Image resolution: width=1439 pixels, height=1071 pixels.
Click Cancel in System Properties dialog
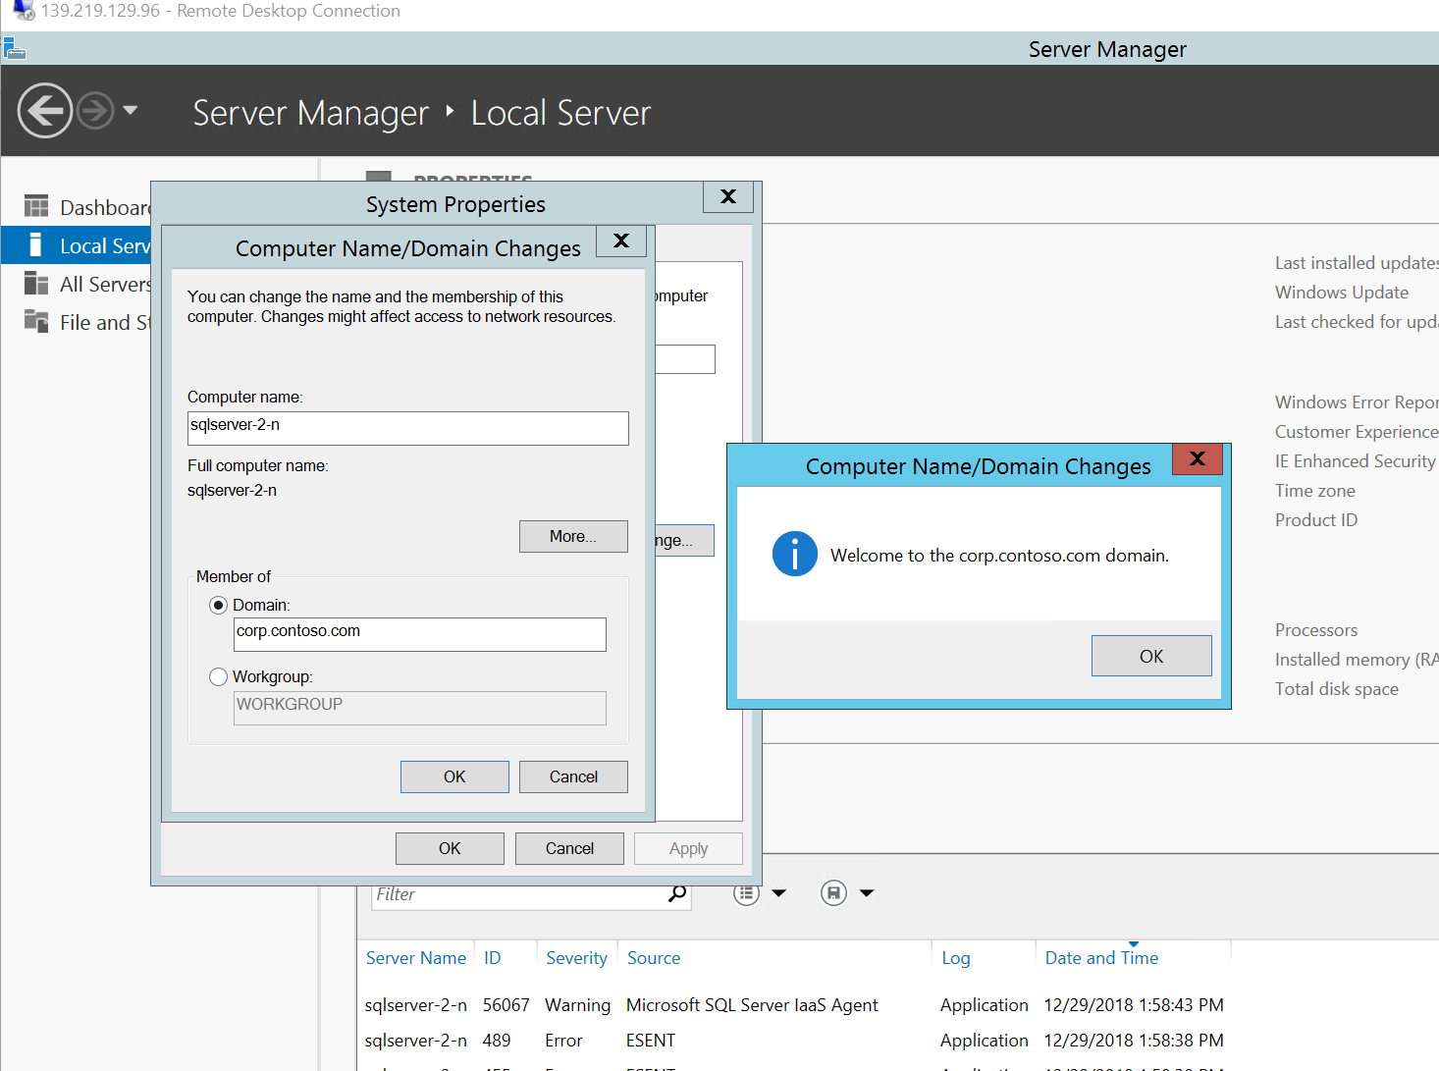[568, 848]
